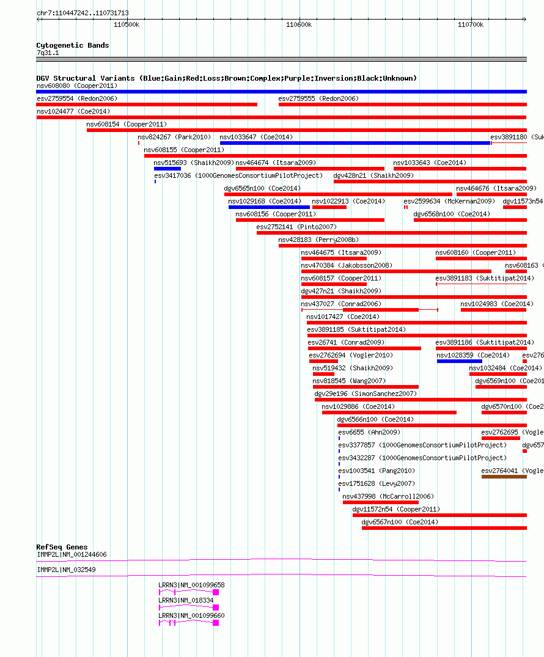Click esv2762694 (Vogler2010) label

tap(351, 355)
